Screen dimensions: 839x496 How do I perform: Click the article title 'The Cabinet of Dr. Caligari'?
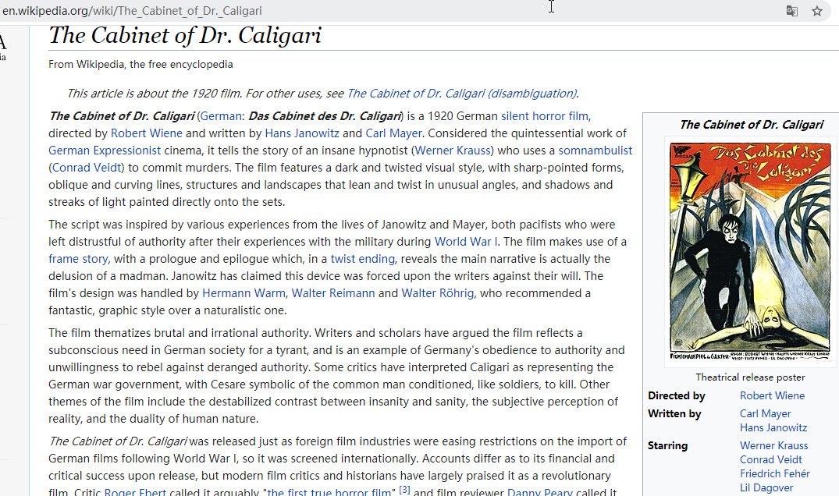tap(185, 36)
